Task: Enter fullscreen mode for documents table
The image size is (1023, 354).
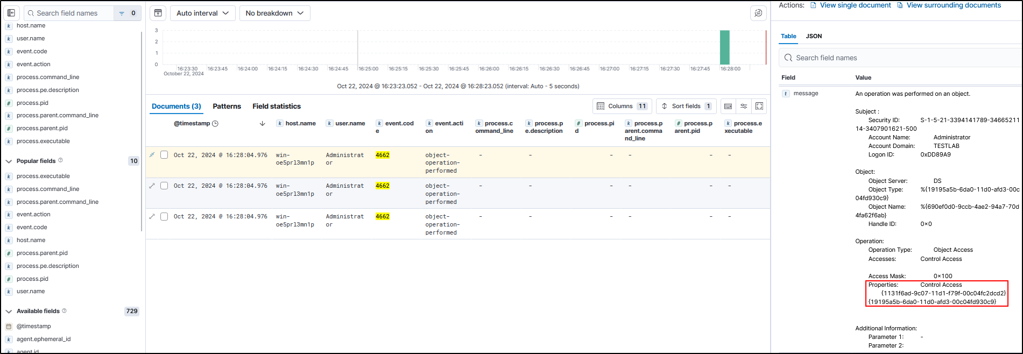Action: click(x=759, y=106)
